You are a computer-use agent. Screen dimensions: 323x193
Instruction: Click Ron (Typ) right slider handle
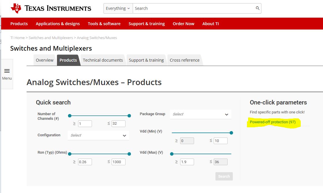click(129, 154)
